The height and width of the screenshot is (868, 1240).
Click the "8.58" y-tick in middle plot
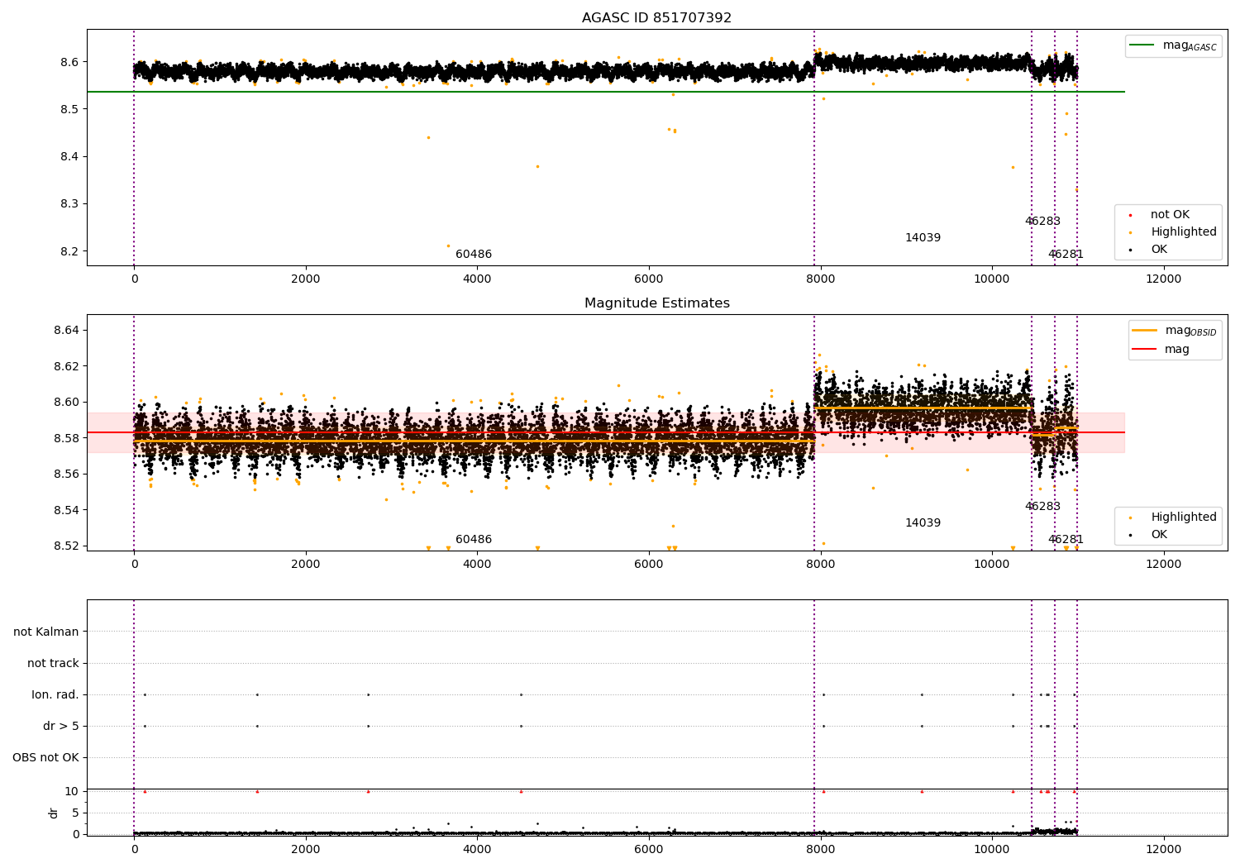pos(66,439)
